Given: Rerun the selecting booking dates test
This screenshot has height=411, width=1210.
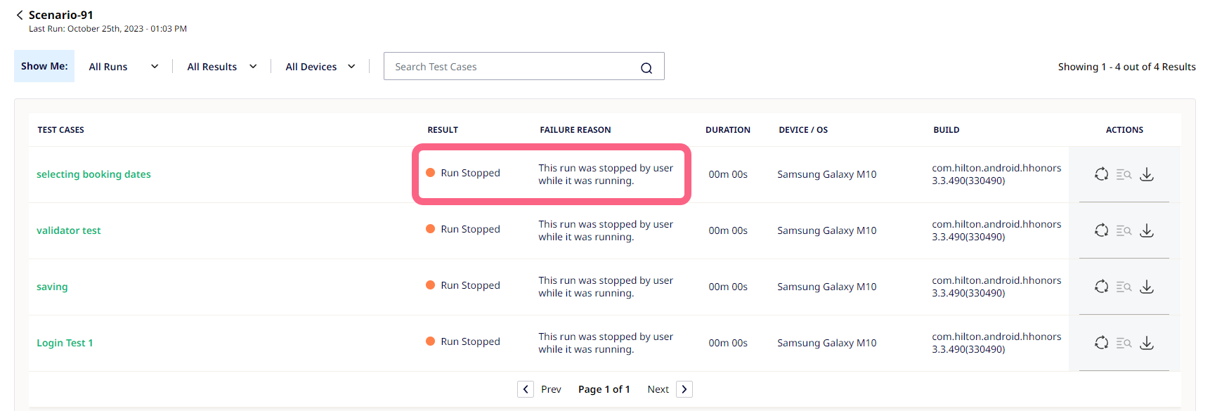Looking at the screenshot, I should pos(1101,174).
